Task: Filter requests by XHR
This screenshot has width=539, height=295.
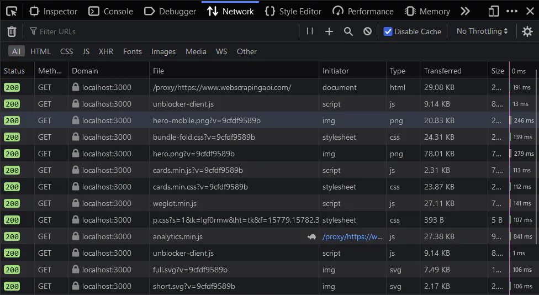Action: pyautogui.click(x=106, y=51)
